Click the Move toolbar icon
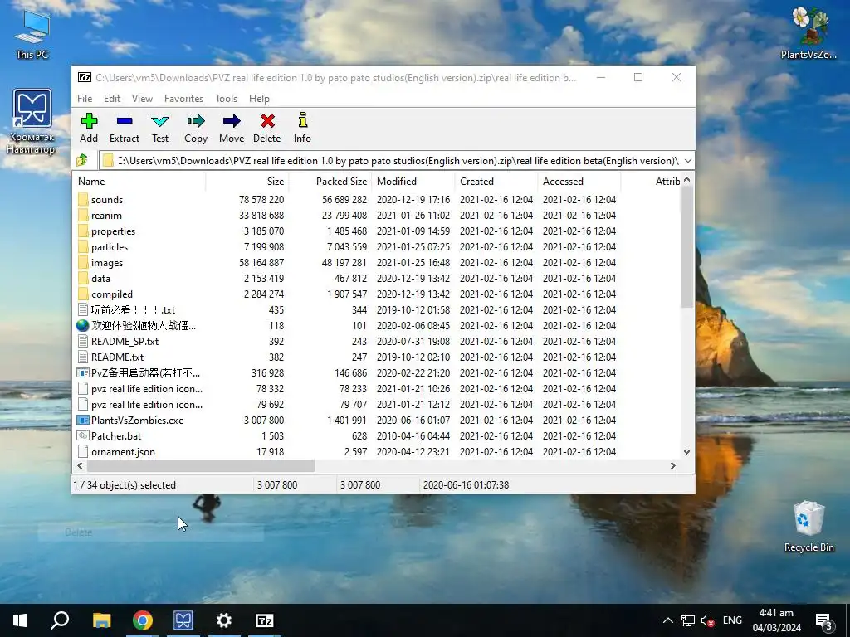This screenshot has height=637, width=850. (232, 121)
